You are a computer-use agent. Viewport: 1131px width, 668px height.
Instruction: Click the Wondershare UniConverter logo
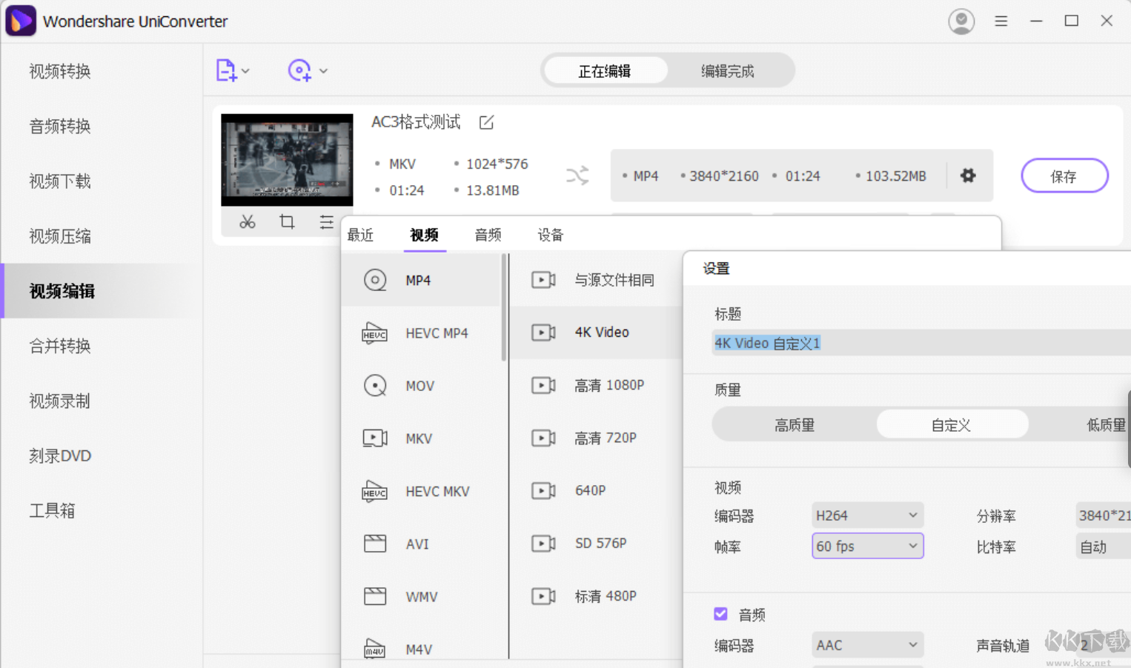click(x=21, y=21)
